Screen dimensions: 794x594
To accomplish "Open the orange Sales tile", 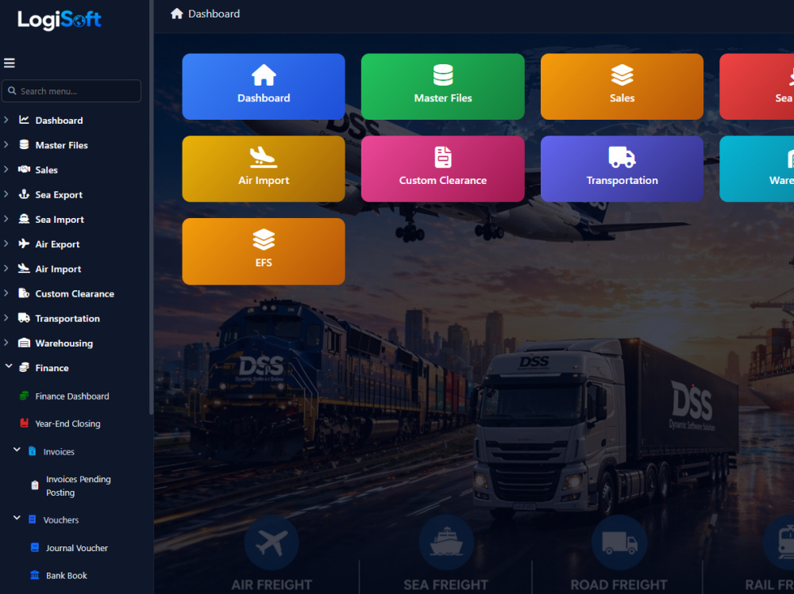I will (x=622, y=86).
